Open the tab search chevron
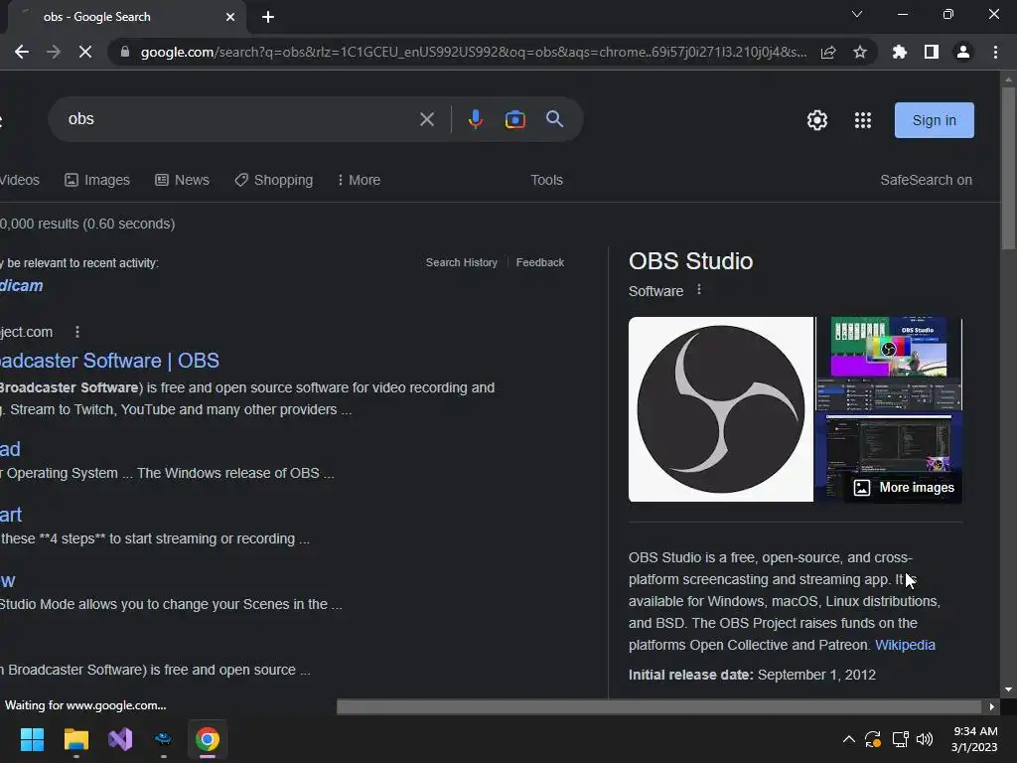 click(857, 14)
